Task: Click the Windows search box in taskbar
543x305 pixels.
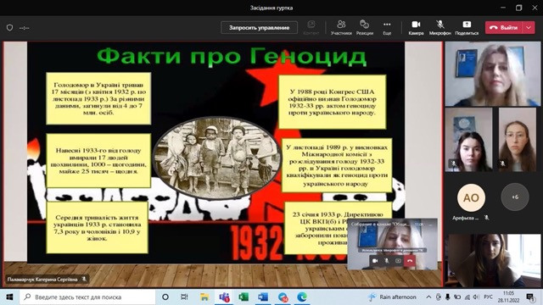Action: 87,297
